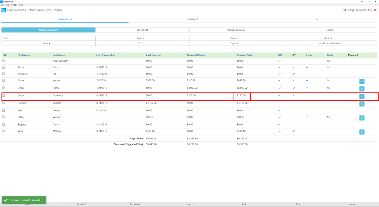Toggle the -All select link
The image size is (379, 207).
[4, 55]
